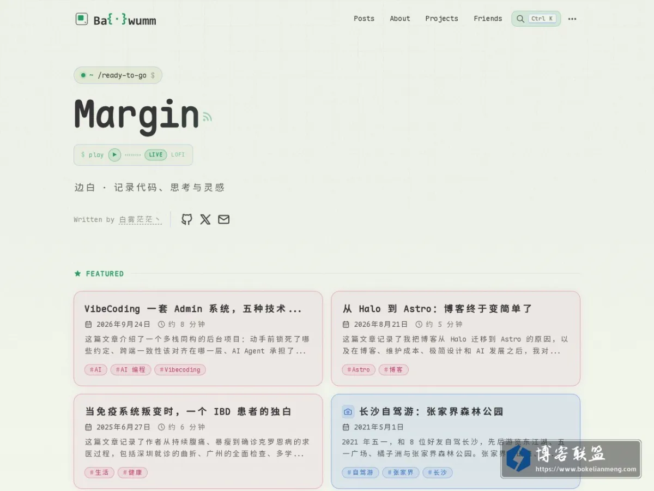Click the date 2026年9月24日
654x491 pixels.
click(x=123, y=324)
